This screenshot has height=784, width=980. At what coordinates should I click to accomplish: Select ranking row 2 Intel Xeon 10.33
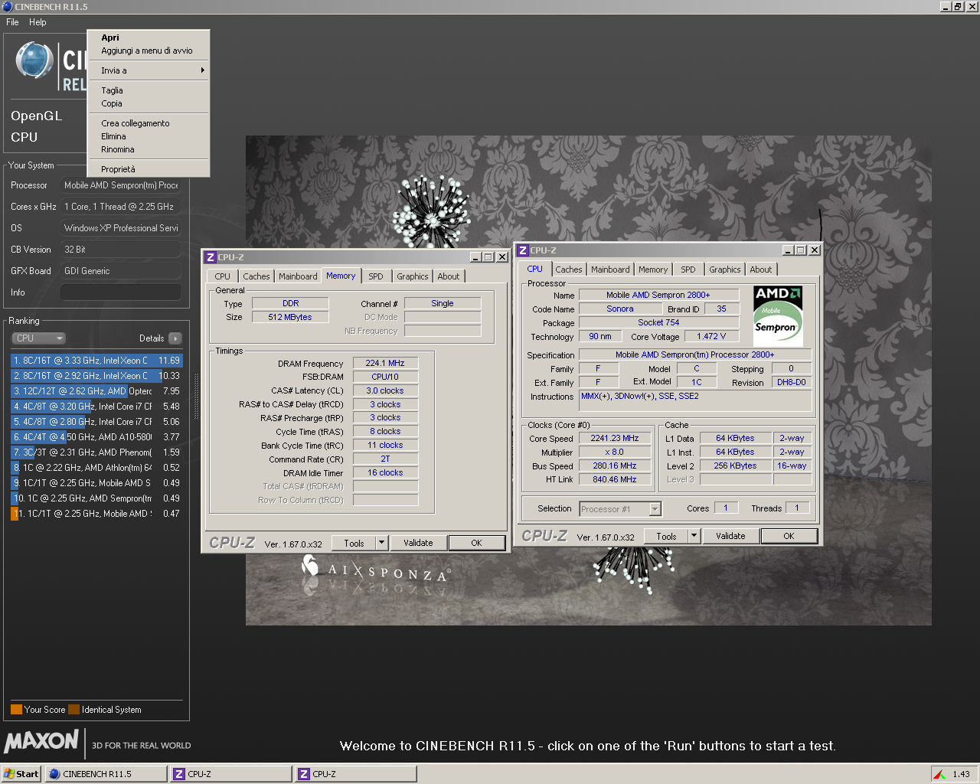[x=96, y=376]
